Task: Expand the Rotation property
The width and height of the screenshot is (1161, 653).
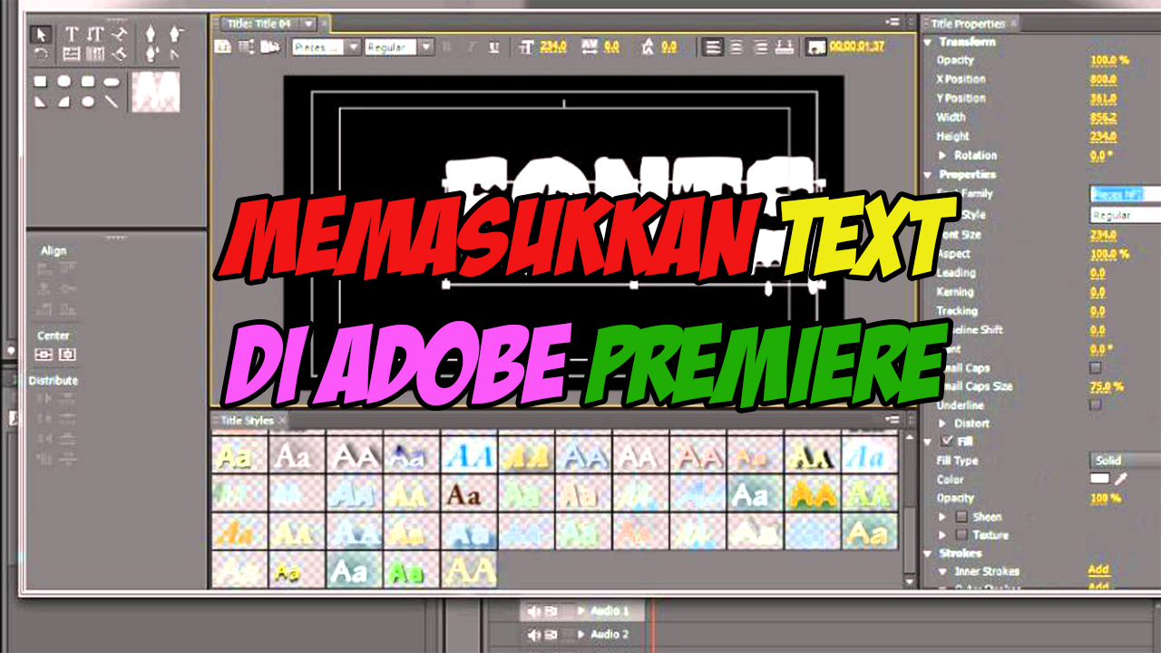Action: coord(942,155)
